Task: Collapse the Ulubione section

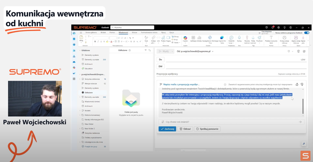Action: click(x=80, y=50)
